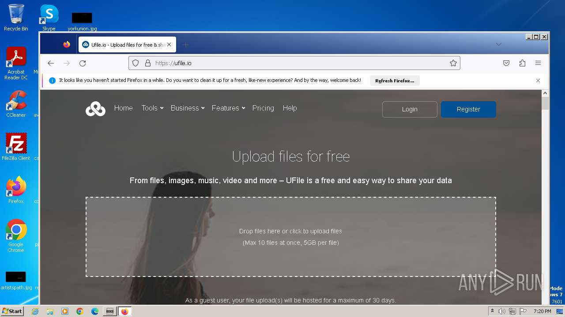Click the taskbar clock showing 7:20 PM

pos(542,311)
